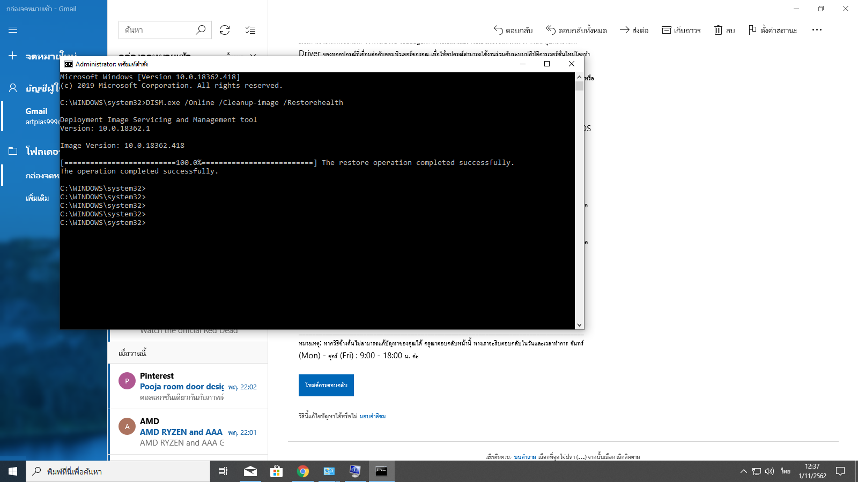
Task: Open the Windows Start menu
Action: (x=13, y=471)
